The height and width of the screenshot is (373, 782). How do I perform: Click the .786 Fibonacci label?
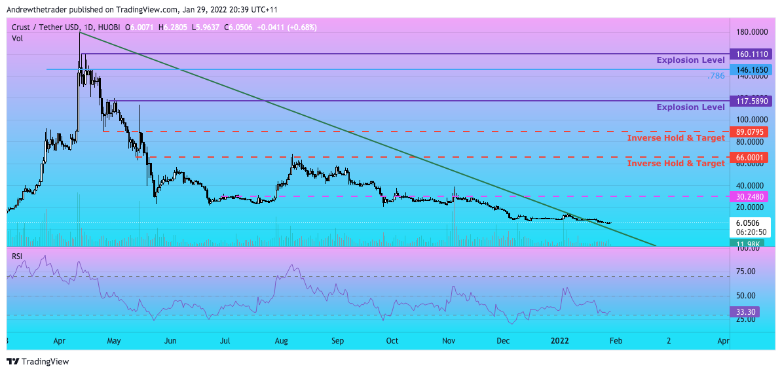coord(715,76)
